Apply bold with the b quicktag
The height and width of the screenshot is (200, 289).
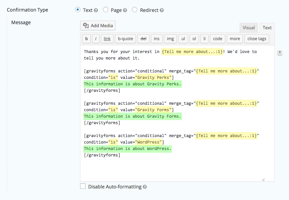tap(86, 39)
